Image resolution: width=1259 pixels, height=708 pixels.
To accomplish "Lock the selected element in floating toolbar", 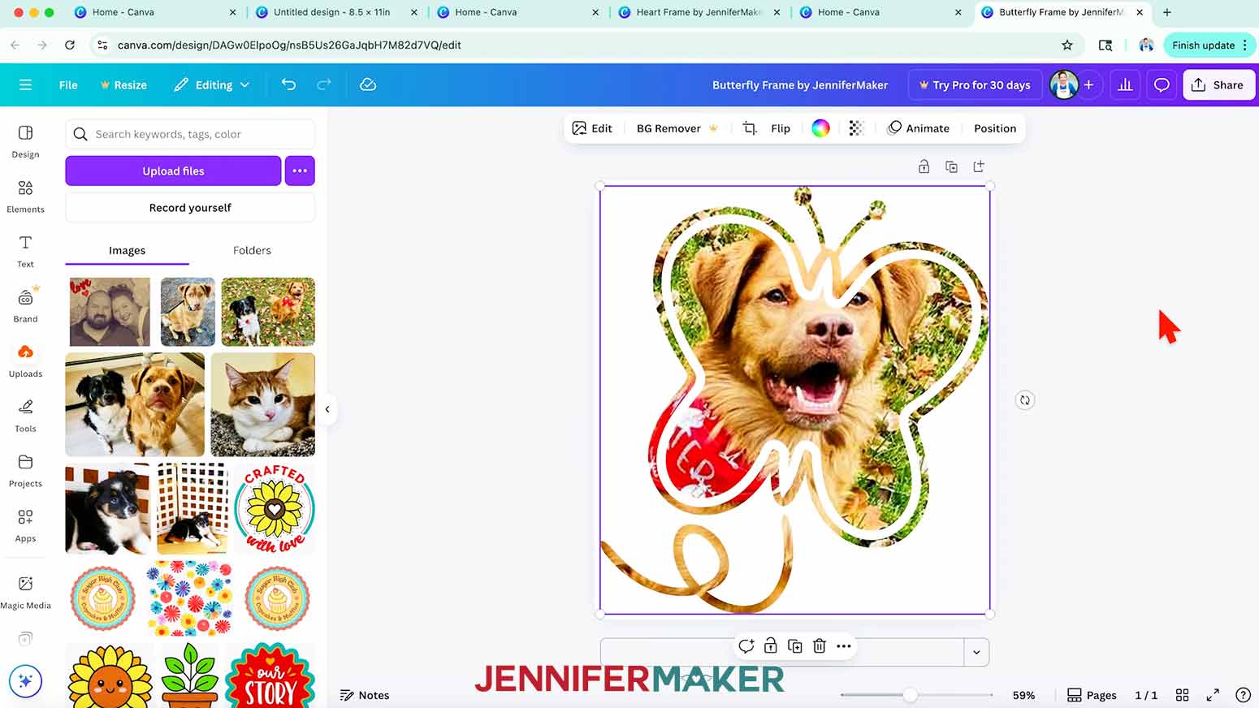I will click(771, 646).
